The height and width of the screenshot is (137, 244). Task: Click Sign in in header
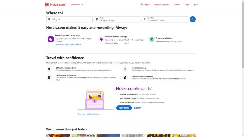(195, 5)
